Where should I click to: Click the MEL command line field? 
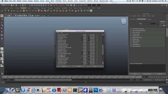(x=45, y=82)
